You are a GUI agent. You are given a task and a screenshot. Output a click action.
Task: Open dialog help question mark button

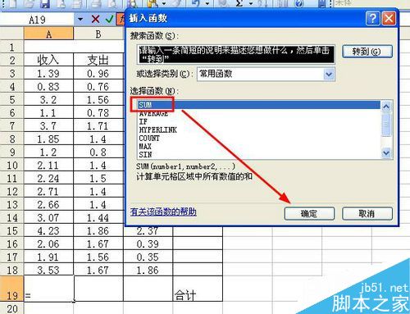pyautogui.click(x=373, y=18)
